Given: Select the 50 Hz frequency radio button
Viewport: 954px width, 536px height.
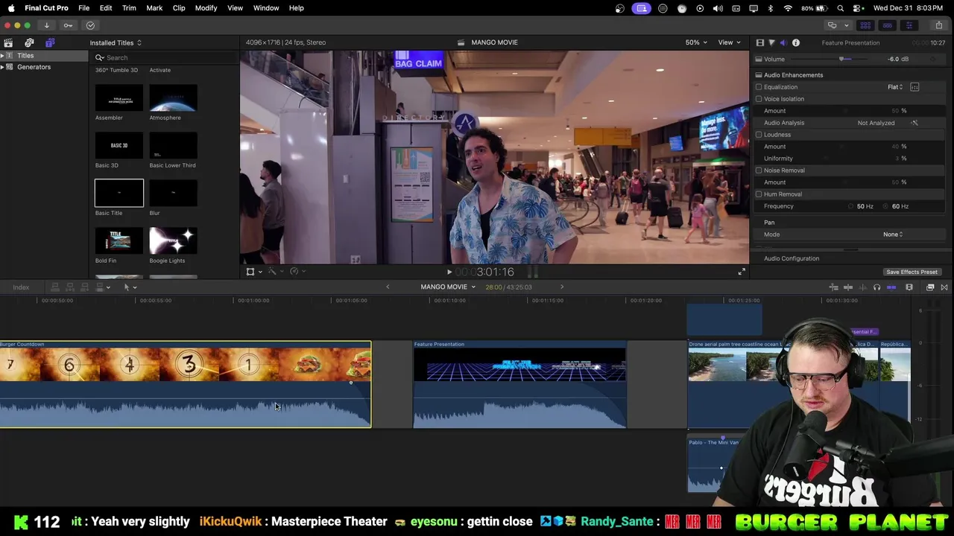Looking at the screenshot, I should tap(850, 206).
